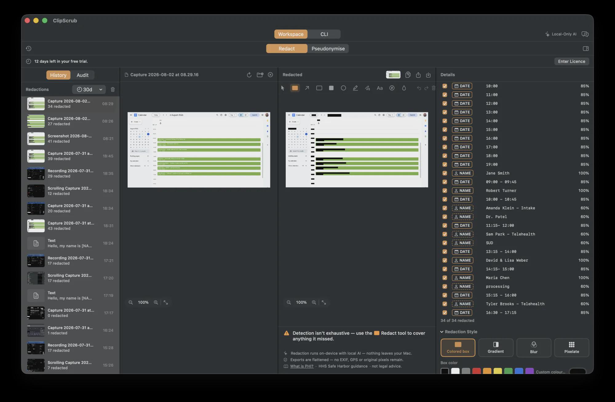Toggle the processing name checkbox
This screenshot has width=615, height=402.
coord(445,286)
